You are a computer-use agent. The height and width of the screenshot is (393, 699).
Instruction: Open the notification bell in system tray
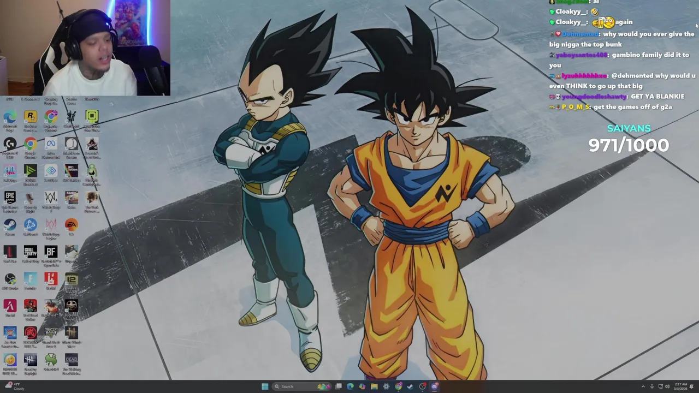point(691,386)
